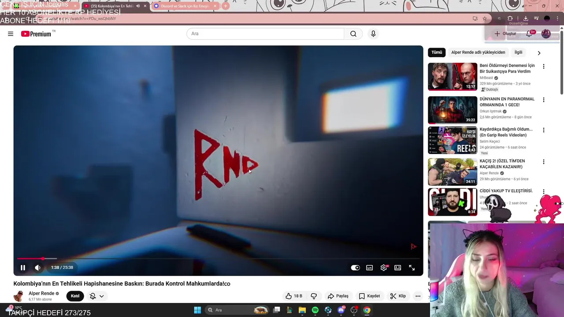Seek on the video progress bar

[218, 258]
